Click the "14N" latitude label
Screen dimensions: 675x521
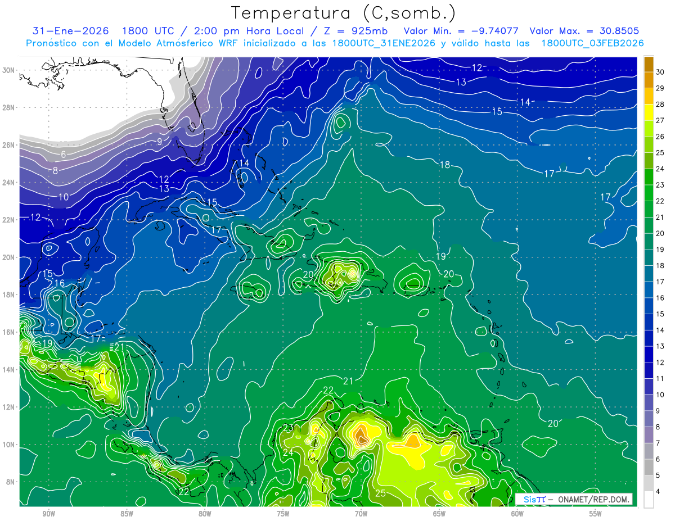tap(8, 369)
